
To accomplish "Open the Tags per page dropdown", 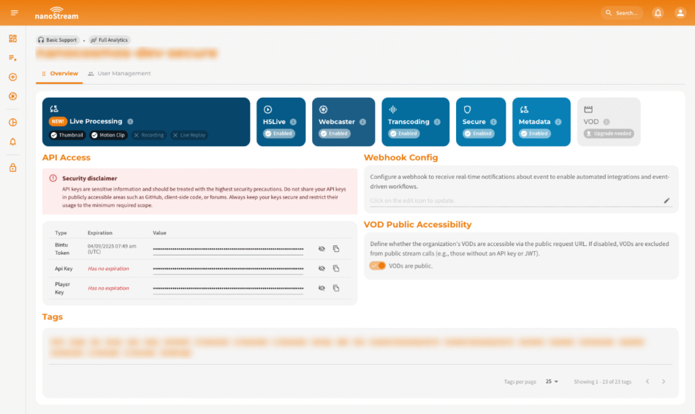I will coord(552,381).
